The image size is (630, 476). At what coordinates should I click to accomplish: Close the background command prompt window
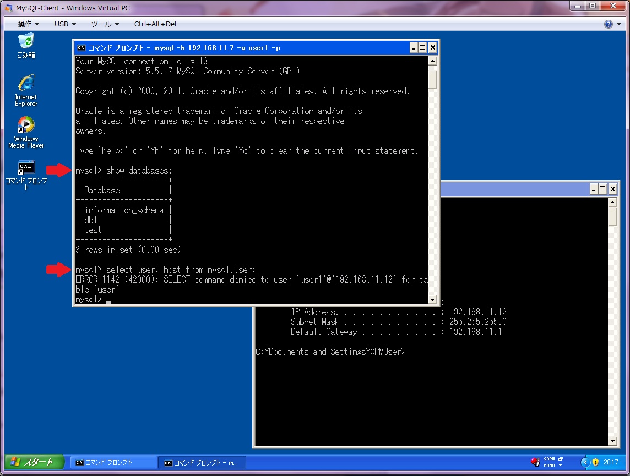coord(612,189)
